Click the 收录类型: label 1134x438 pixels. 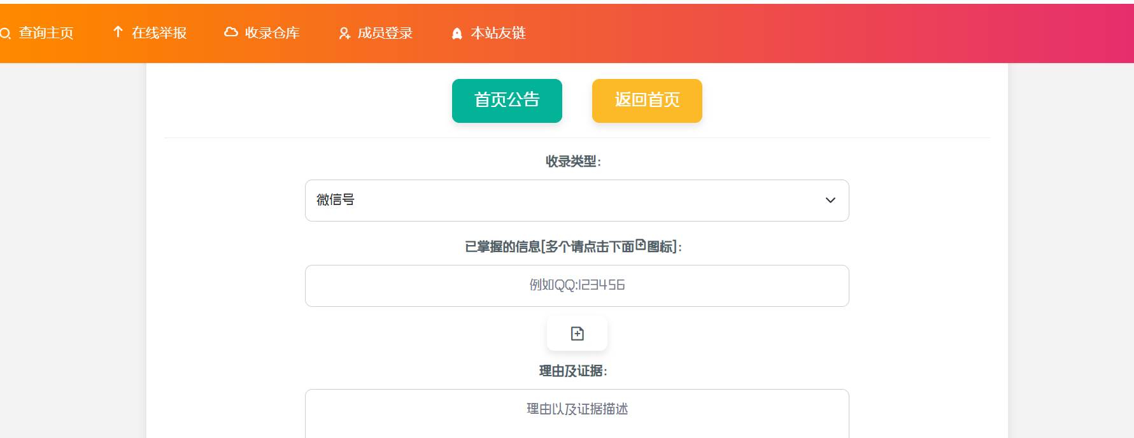(x=573, y=162)
